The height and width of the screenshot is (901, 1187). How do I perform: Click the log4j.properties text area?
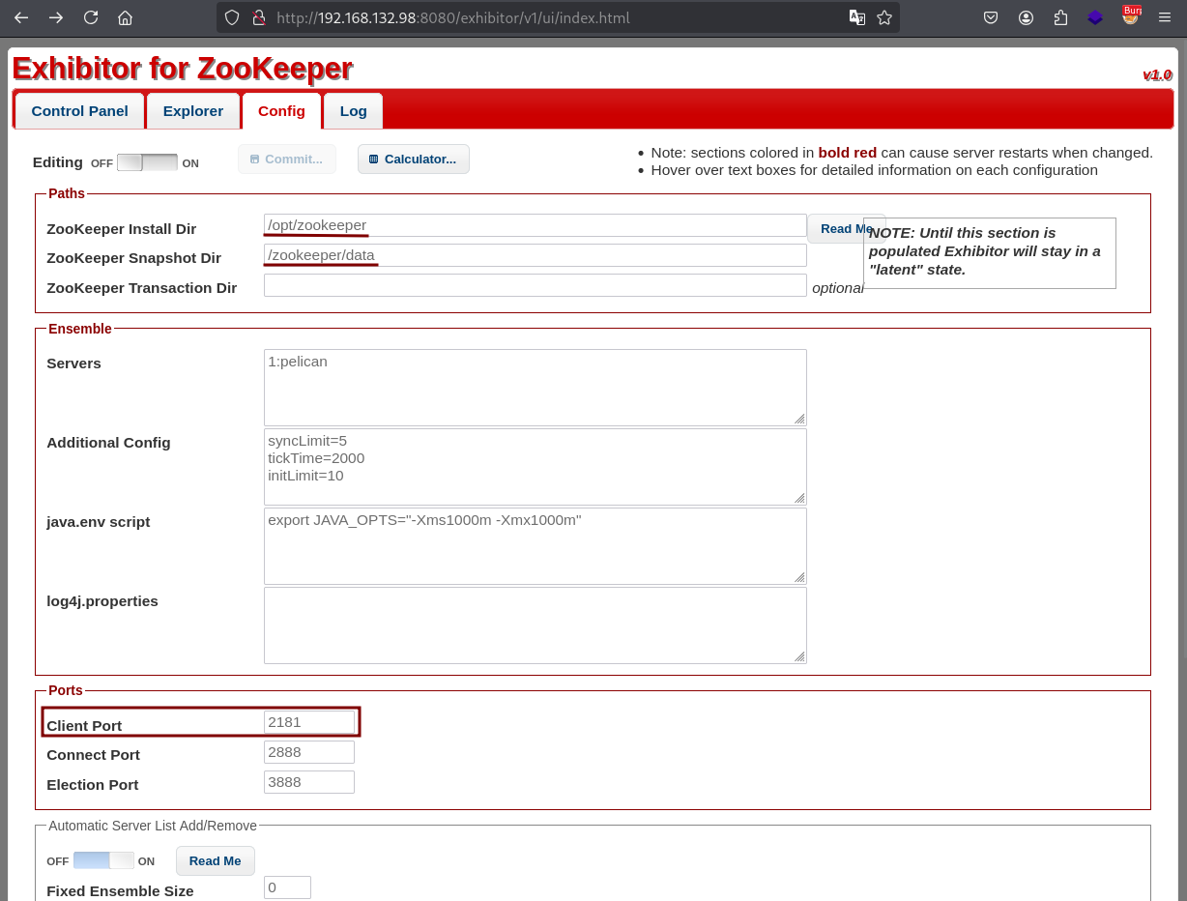coord(536,625)
